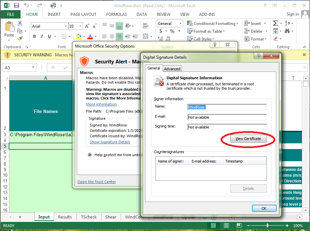Open General number format dropdown
The image size is (310, 231).
[180, 24]
